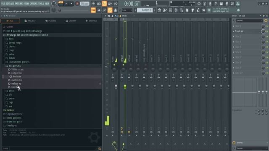Click the typing keyboard stamp icon

pyautogui.click(x=116, y=10)
